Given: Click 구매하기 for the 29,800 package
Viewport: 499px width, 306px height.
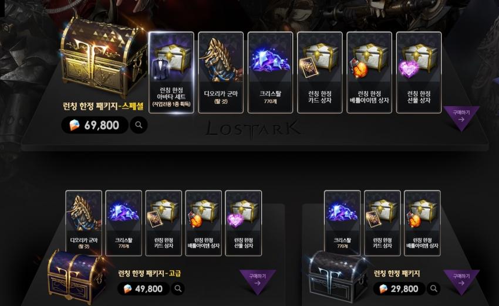Looking at the screenshot, I should click(461, 281).
